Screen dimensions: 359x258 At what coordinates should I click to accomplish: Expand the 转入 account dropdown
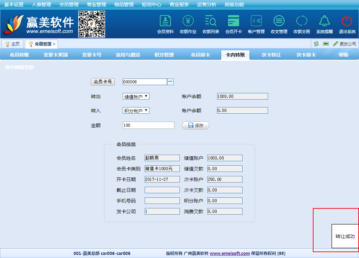coord(136,111)
